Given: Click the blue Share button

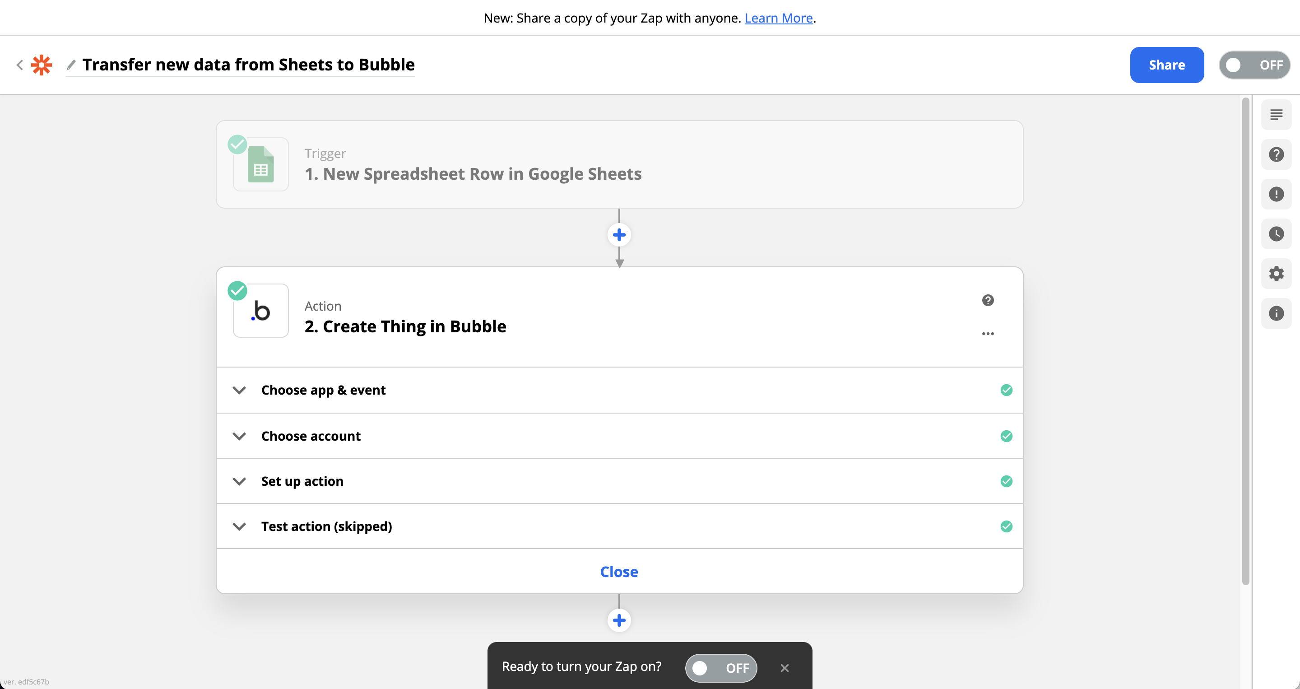Looking at the screenshot, I should pos(1166,65).
